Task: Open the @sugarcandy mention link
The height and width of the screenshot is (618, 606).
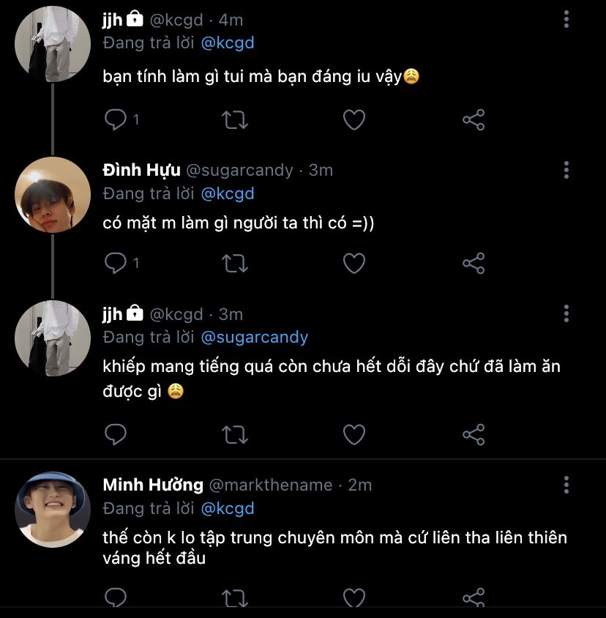Action: [254, 338]
